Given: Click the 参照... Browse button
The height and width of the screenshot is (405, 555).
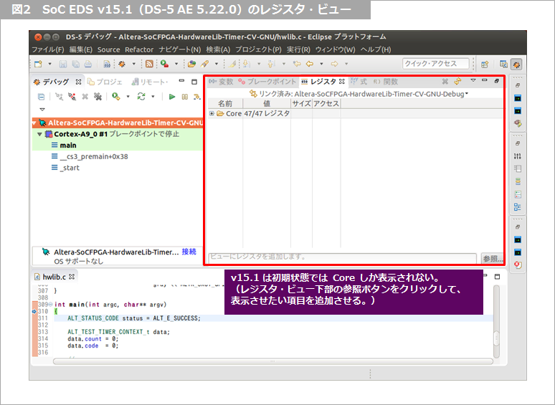Looking at the screenshot, I should (x=492, y=258).
